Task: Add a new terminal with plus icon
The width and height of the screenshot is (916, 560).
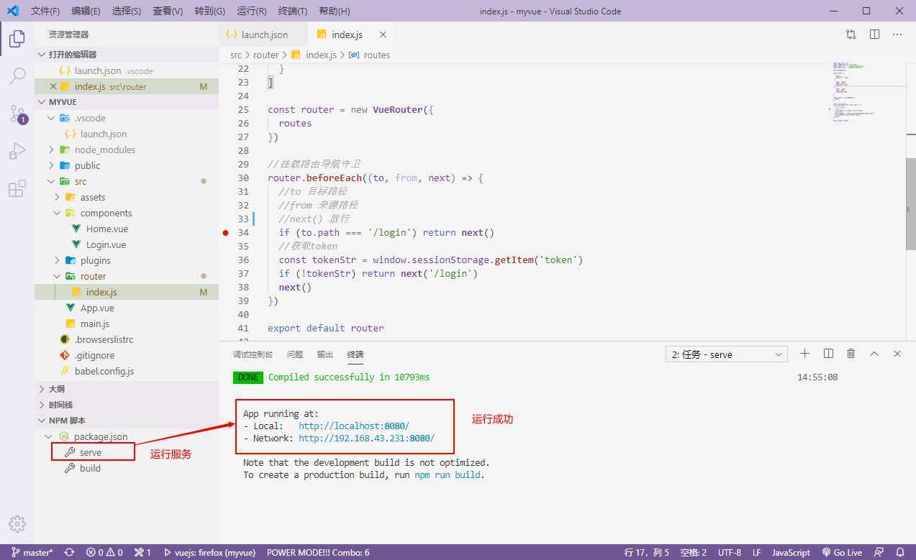Action: point(805,354)
